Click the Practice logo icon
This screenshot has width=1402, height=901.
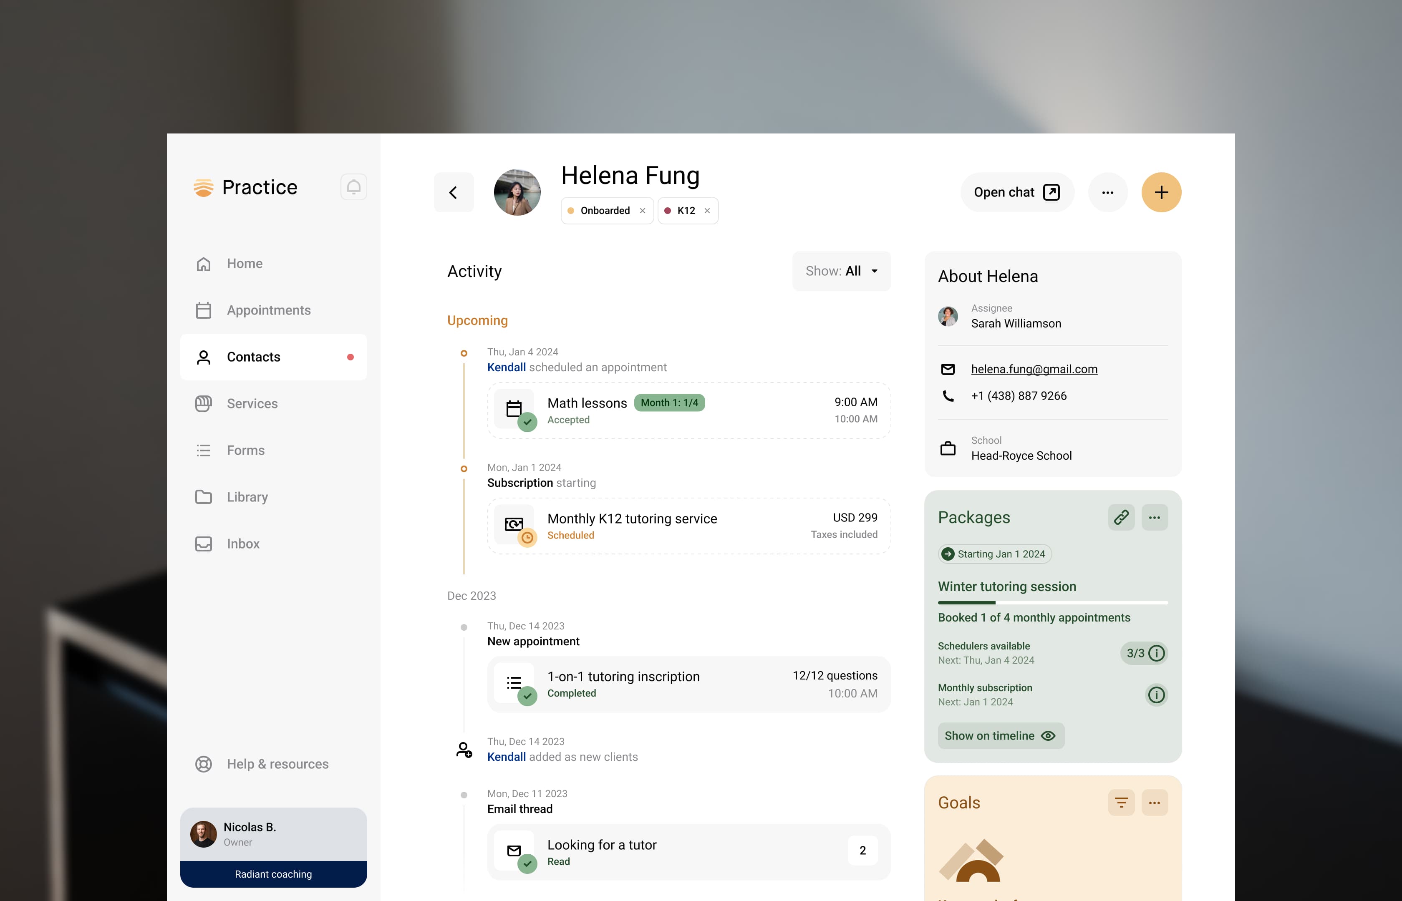tap(204, 187)
